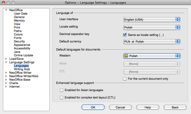Collapse the NeoOffice tree node
Screen dimensions: 191x114
click(6, 10)
